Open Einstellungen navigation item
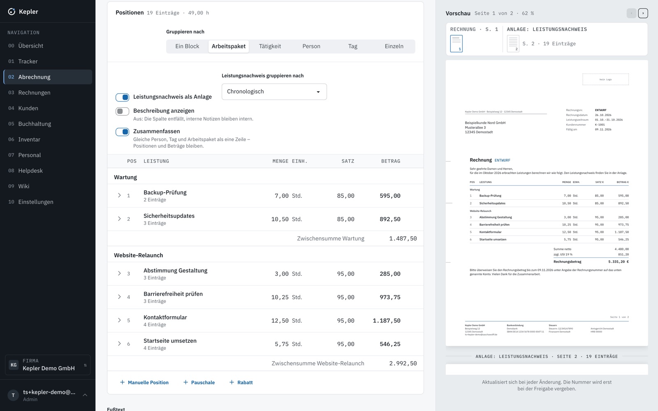Screen dimensions: 658x411 tap(48, 202)
